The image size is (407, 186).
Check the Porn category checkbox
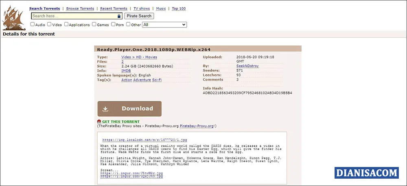coord(113,24)
